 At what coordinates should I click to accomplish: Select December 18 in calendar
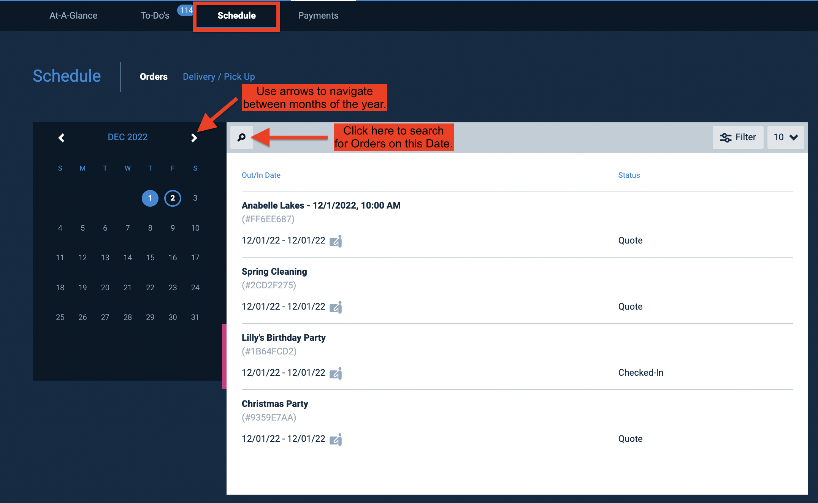[60, 288]
